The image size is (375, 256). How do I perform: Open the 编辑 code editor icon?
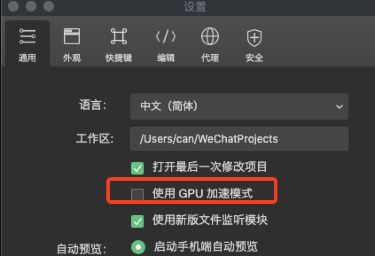pos(166,37)
